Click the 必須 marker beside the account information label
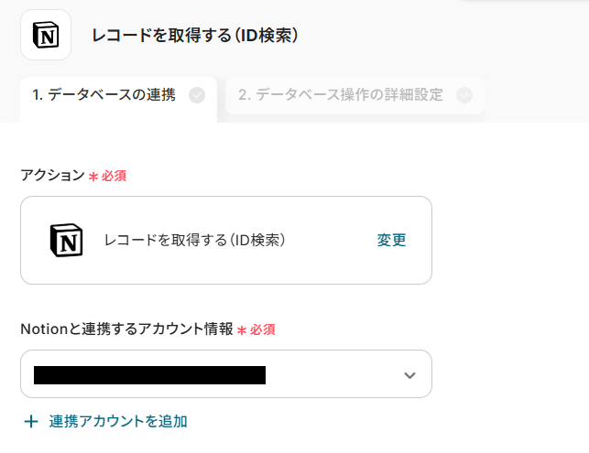The image size is (589, 453). (x=262, y=329)
